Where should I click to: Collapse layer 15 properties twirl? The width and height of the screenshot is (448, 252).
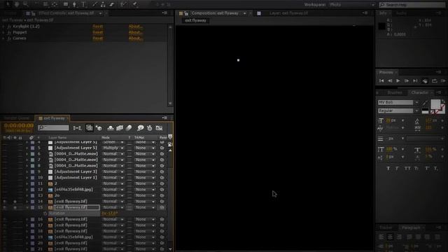[27, 207]
